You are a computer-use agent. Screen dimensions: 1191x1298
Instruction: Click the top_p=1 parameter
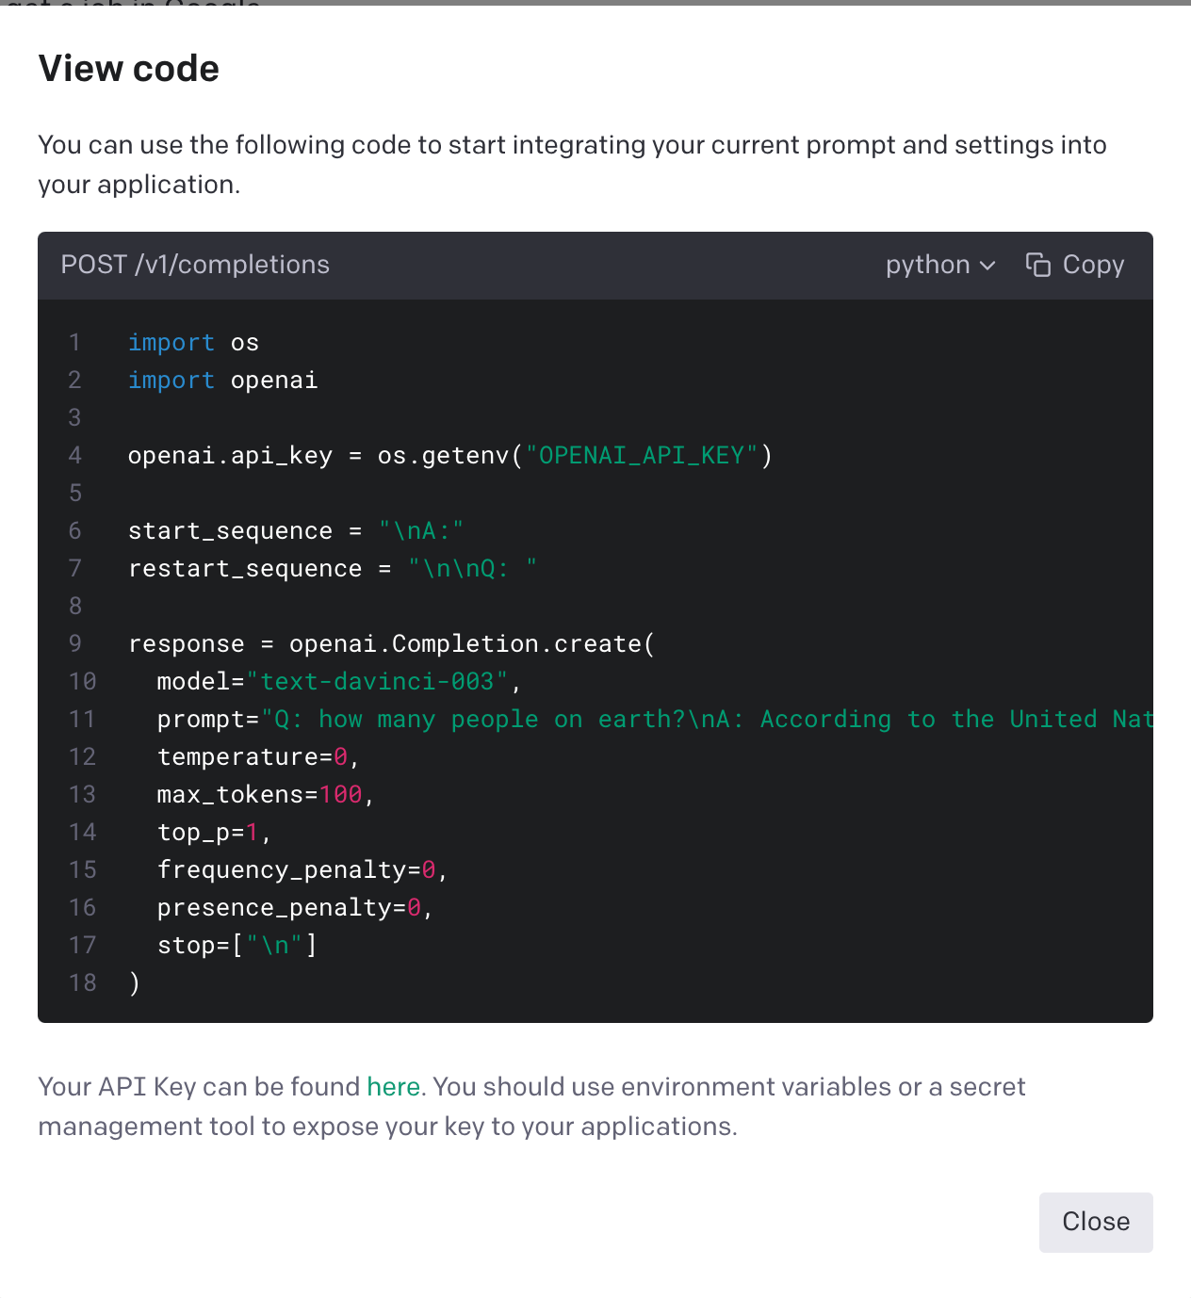click(207, 833)
